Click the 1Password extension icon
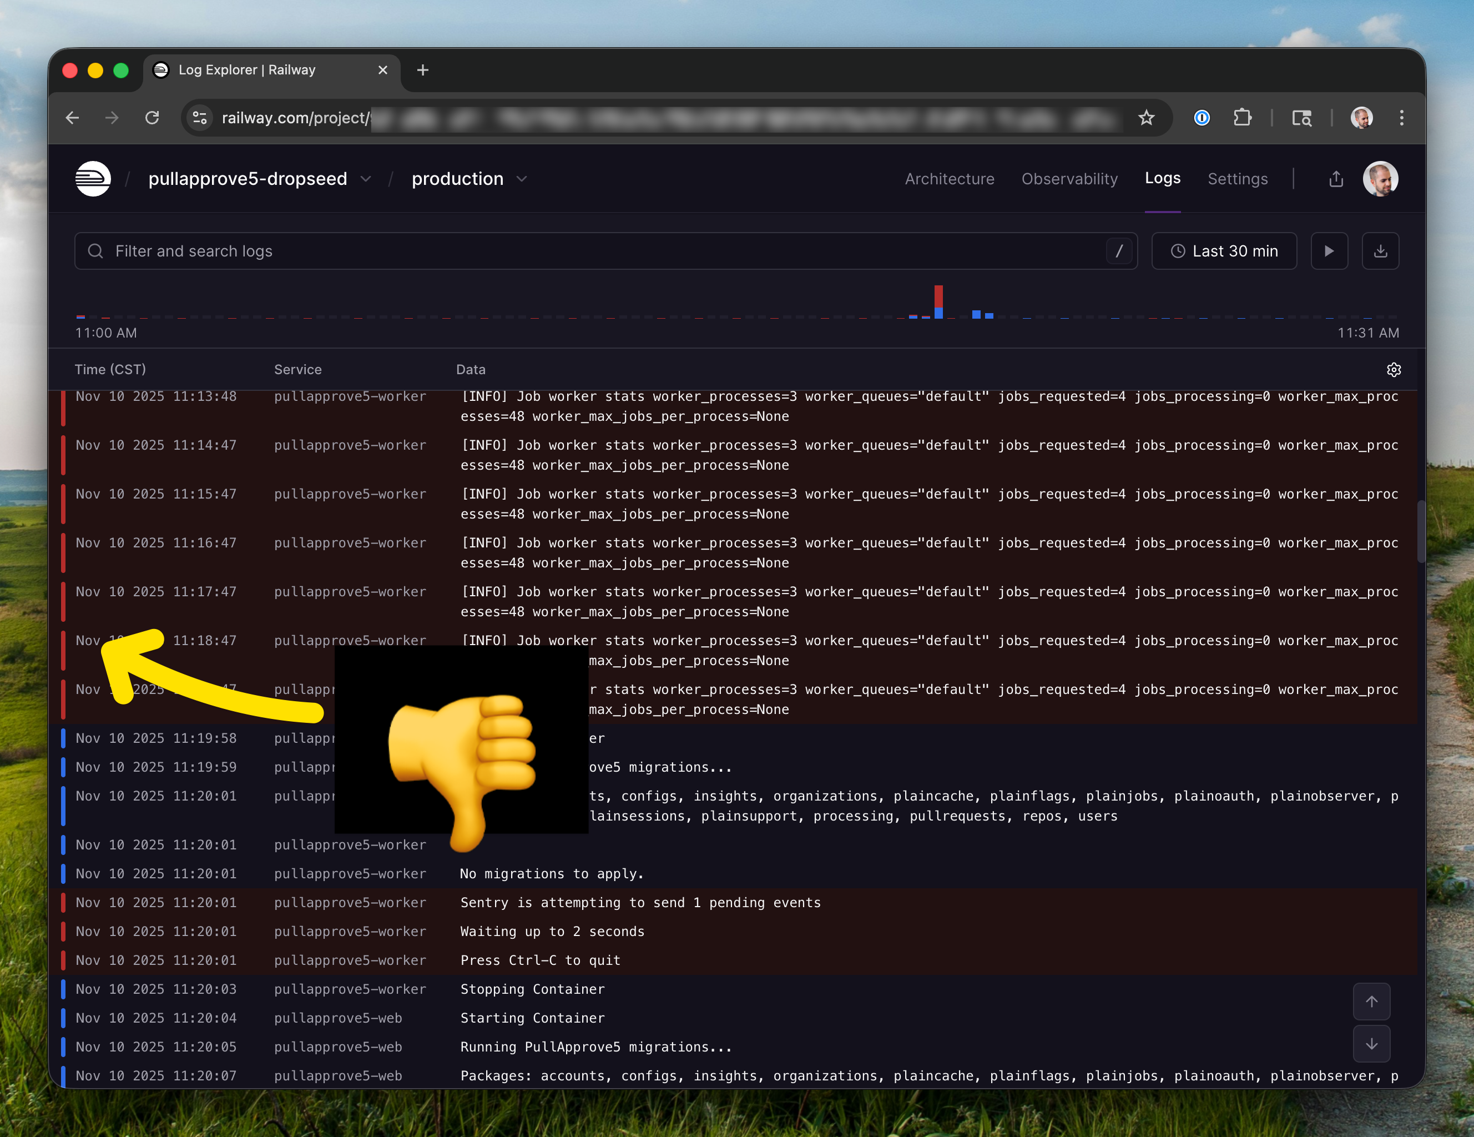Image resolution: width=1474 pixels, height=1137 pixels. (1202, 118)
